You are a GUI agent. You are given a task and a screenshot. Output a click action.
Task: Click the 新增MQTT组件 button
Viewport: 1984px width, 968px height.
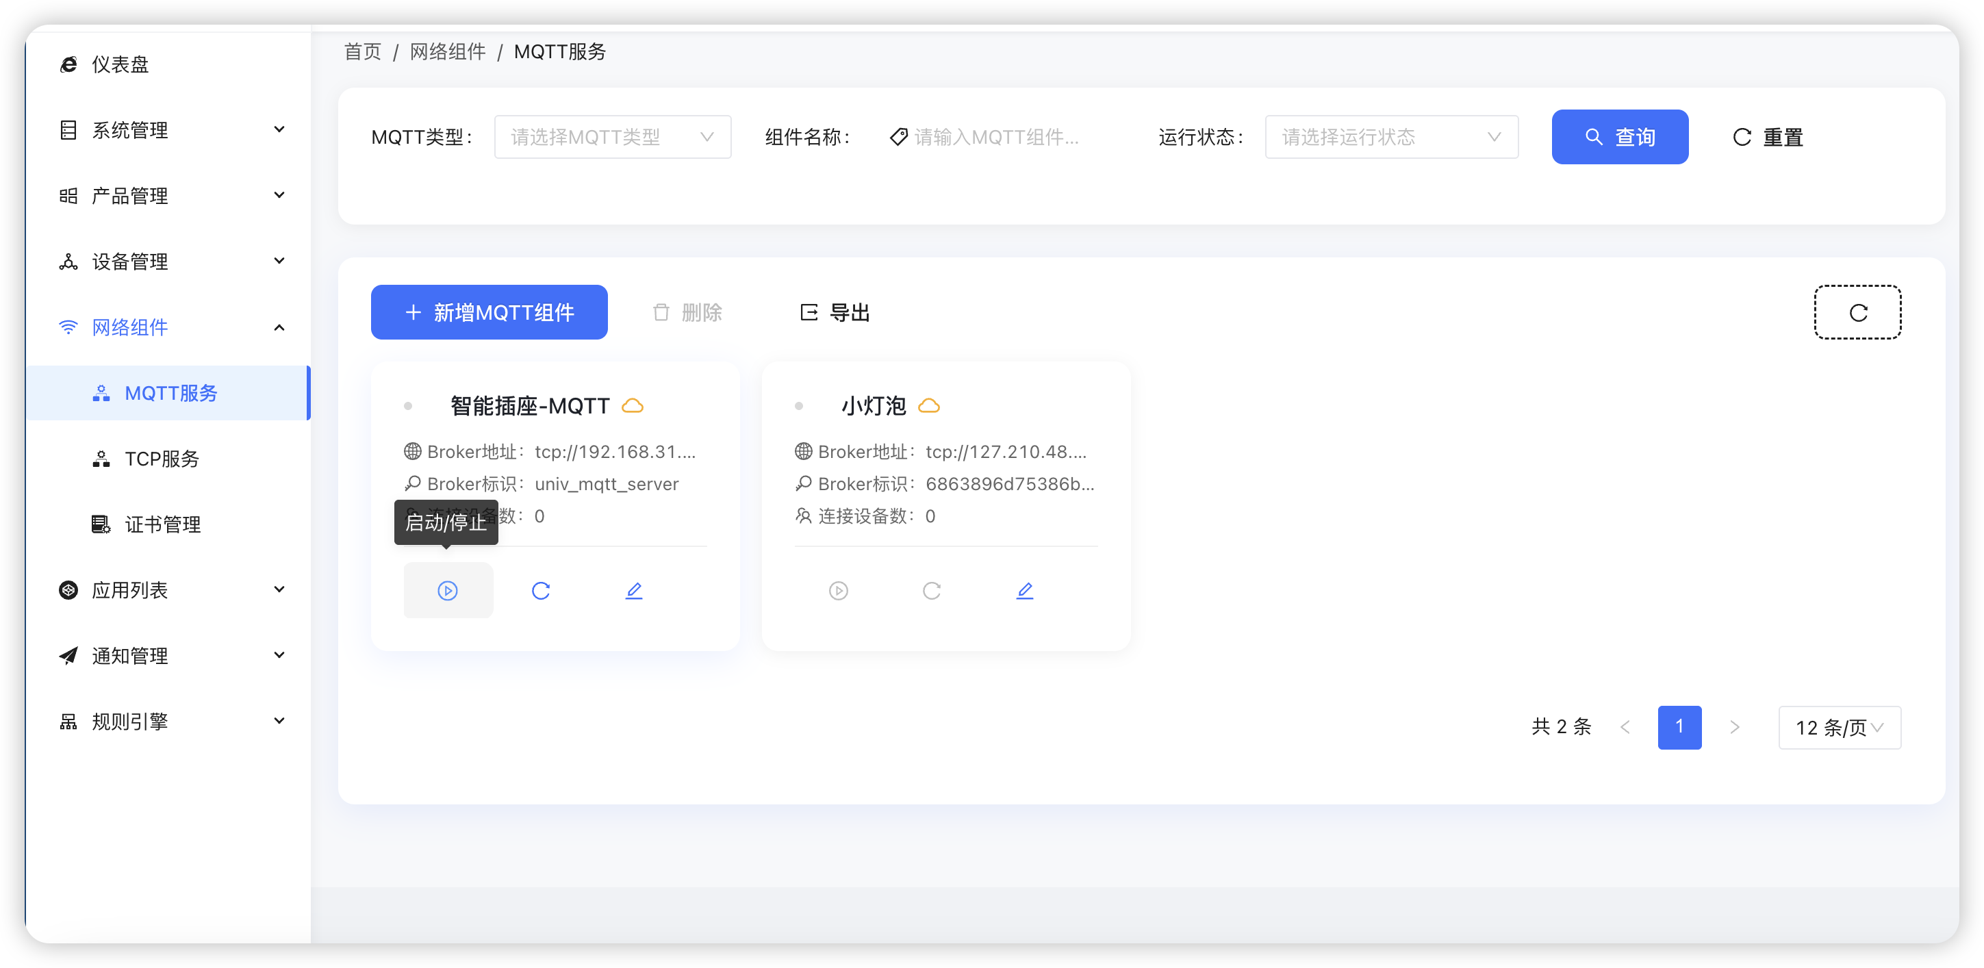click(x=488, y=312)
